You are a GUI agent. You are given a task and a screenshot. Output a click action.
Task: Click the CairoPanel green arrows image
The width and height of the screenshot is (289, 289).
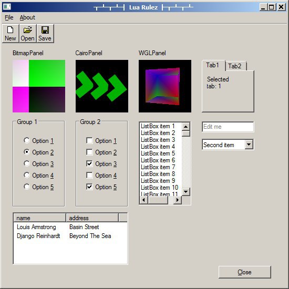point(102,86)
